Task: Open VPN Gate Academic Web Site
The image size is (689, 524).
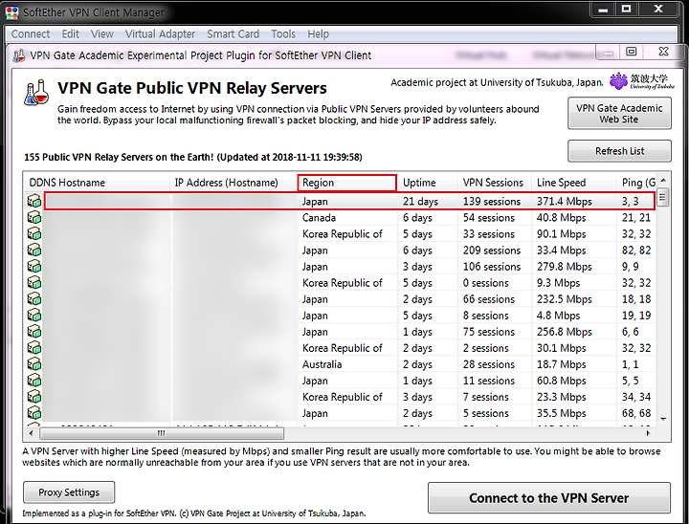Action: point(619,114)
